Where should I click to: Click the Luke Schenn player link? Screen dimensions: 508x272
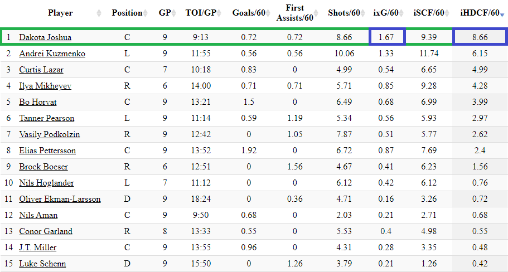tap(42, 264)
